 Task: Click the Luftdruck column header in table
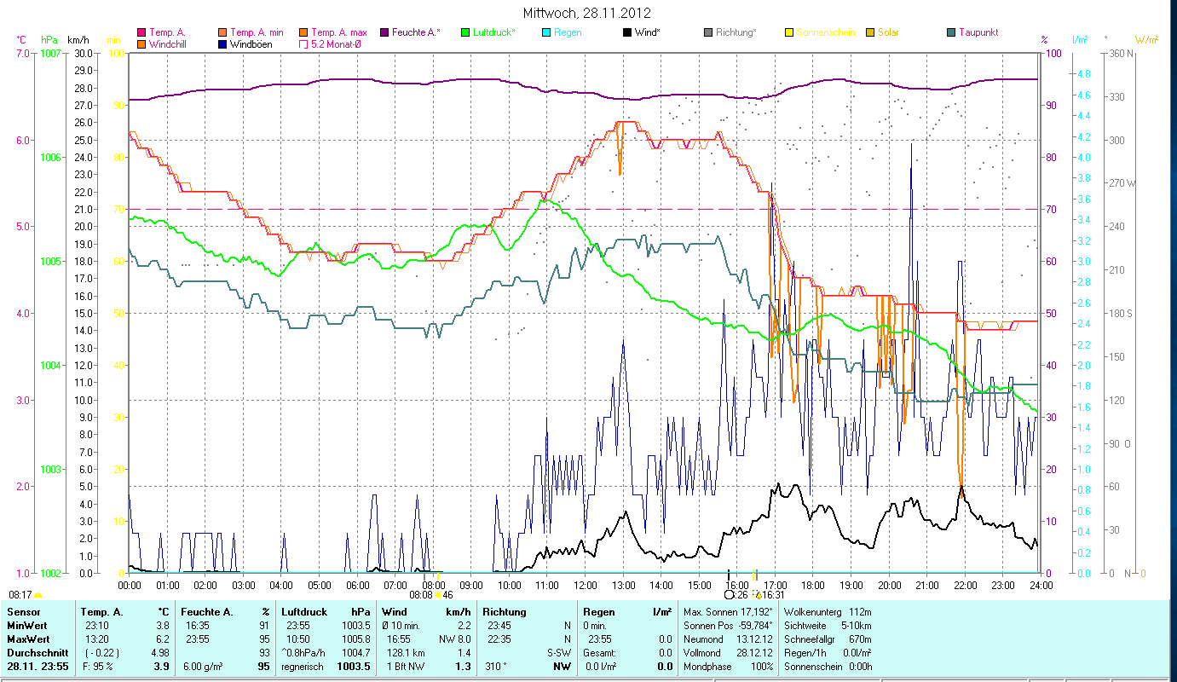(304, 611)
